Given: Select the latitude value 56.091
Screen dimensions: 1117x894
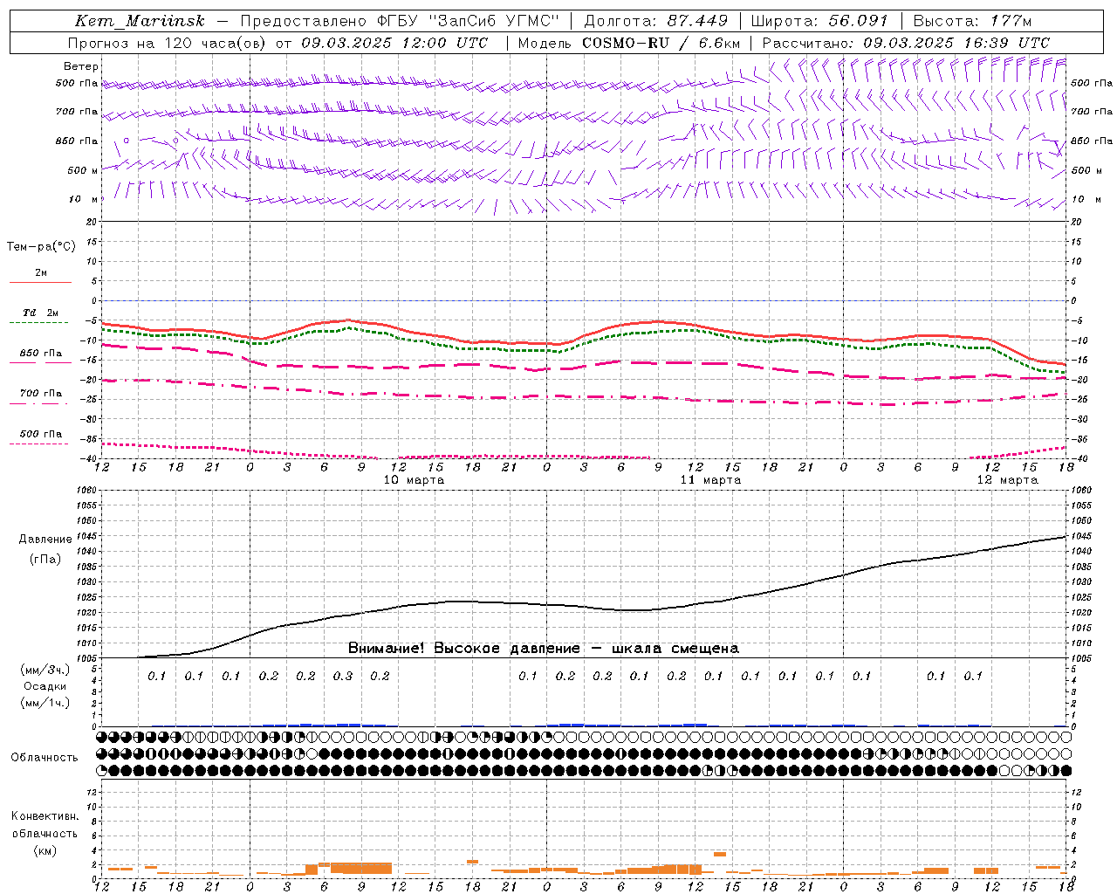Looking at the screenshot, I should pos(858,21).
